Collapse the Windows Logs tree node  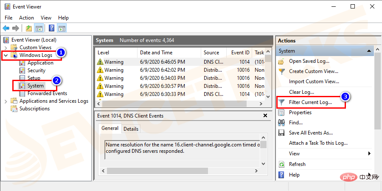pyautogui.click(x=6, y=55)
